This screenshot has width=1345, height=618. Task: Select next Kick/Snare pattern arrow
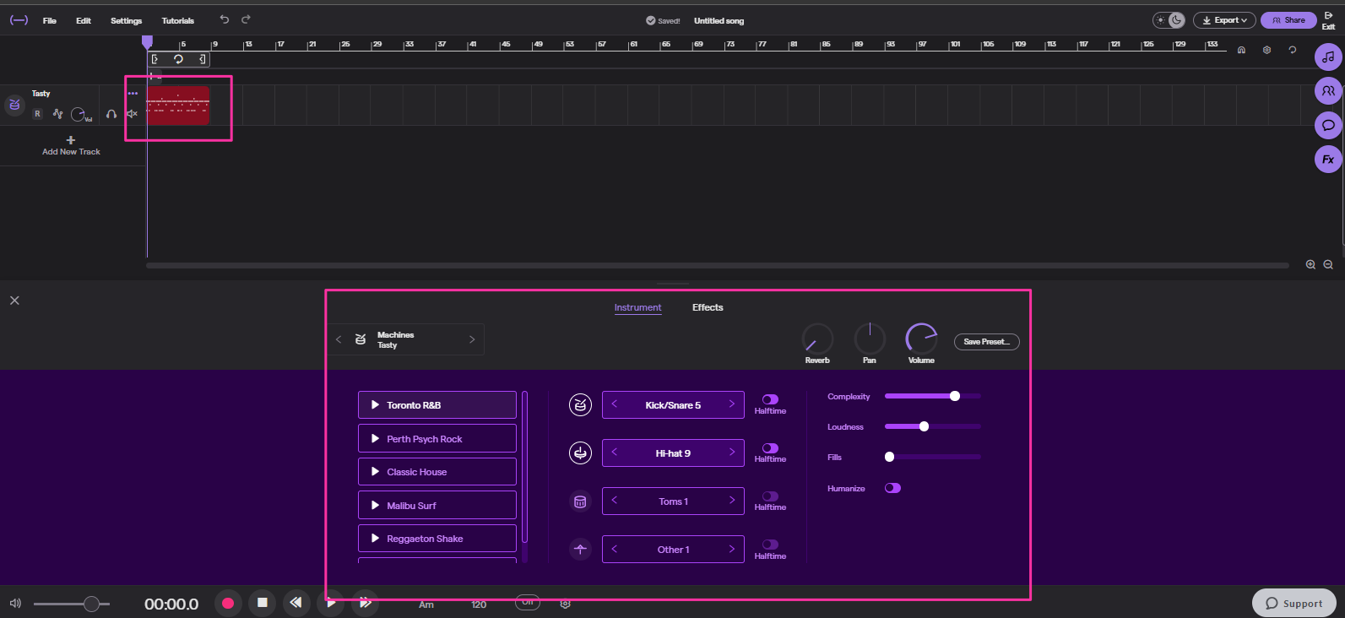coord(731,404)
